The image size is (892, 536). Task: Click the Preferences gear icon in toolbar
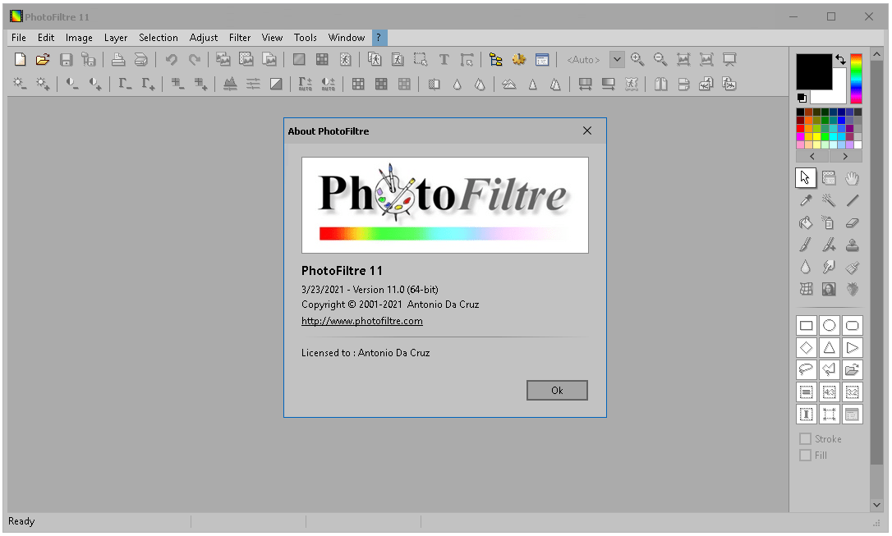(x=518, y=60)
